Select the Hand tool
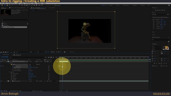 [7, 5]
